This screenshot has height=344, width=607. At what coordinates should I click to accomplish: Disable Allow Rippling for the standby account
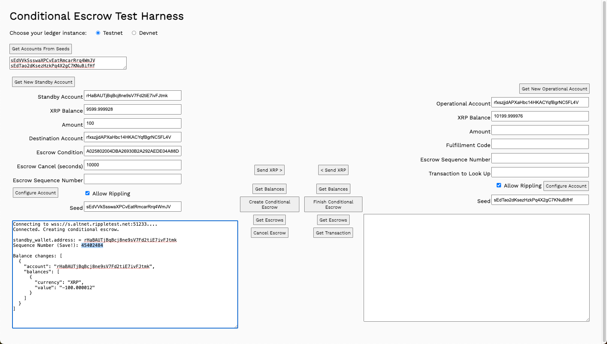coord(87,193)
